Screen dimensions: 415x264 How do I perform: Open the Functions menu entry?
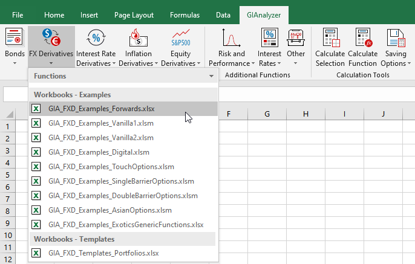click(123, 76)
